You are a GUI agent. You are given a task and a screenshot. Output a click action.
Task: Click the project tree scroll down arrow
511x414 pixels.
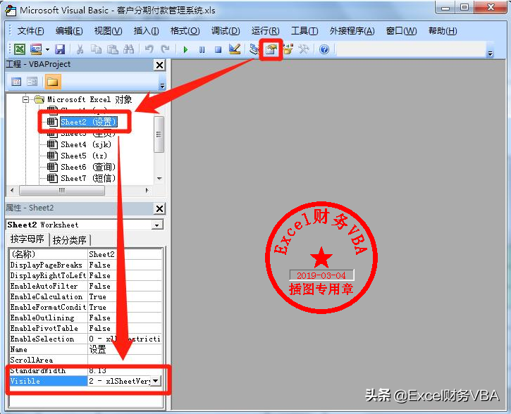pyautogui.click(x=159, y=179)
